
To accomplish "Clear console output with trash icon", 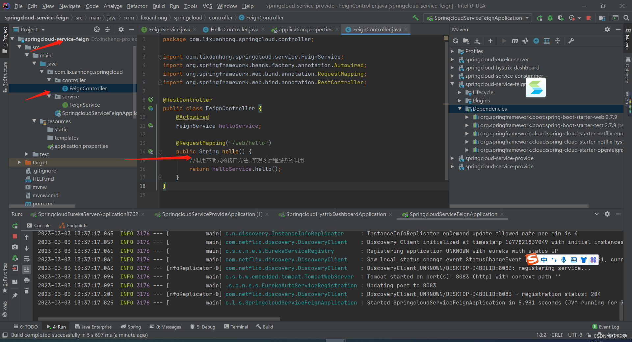I will (27, 291).
